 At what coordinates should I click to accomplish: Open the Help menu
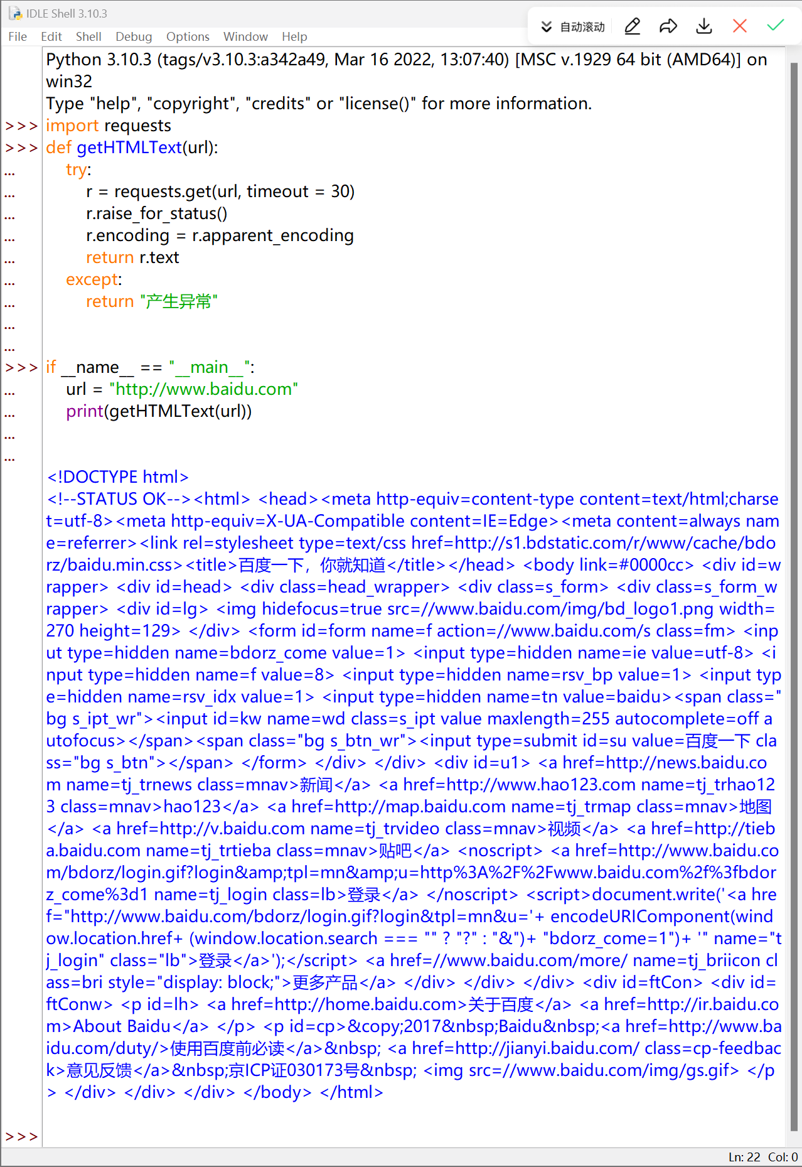coord(294,36)
